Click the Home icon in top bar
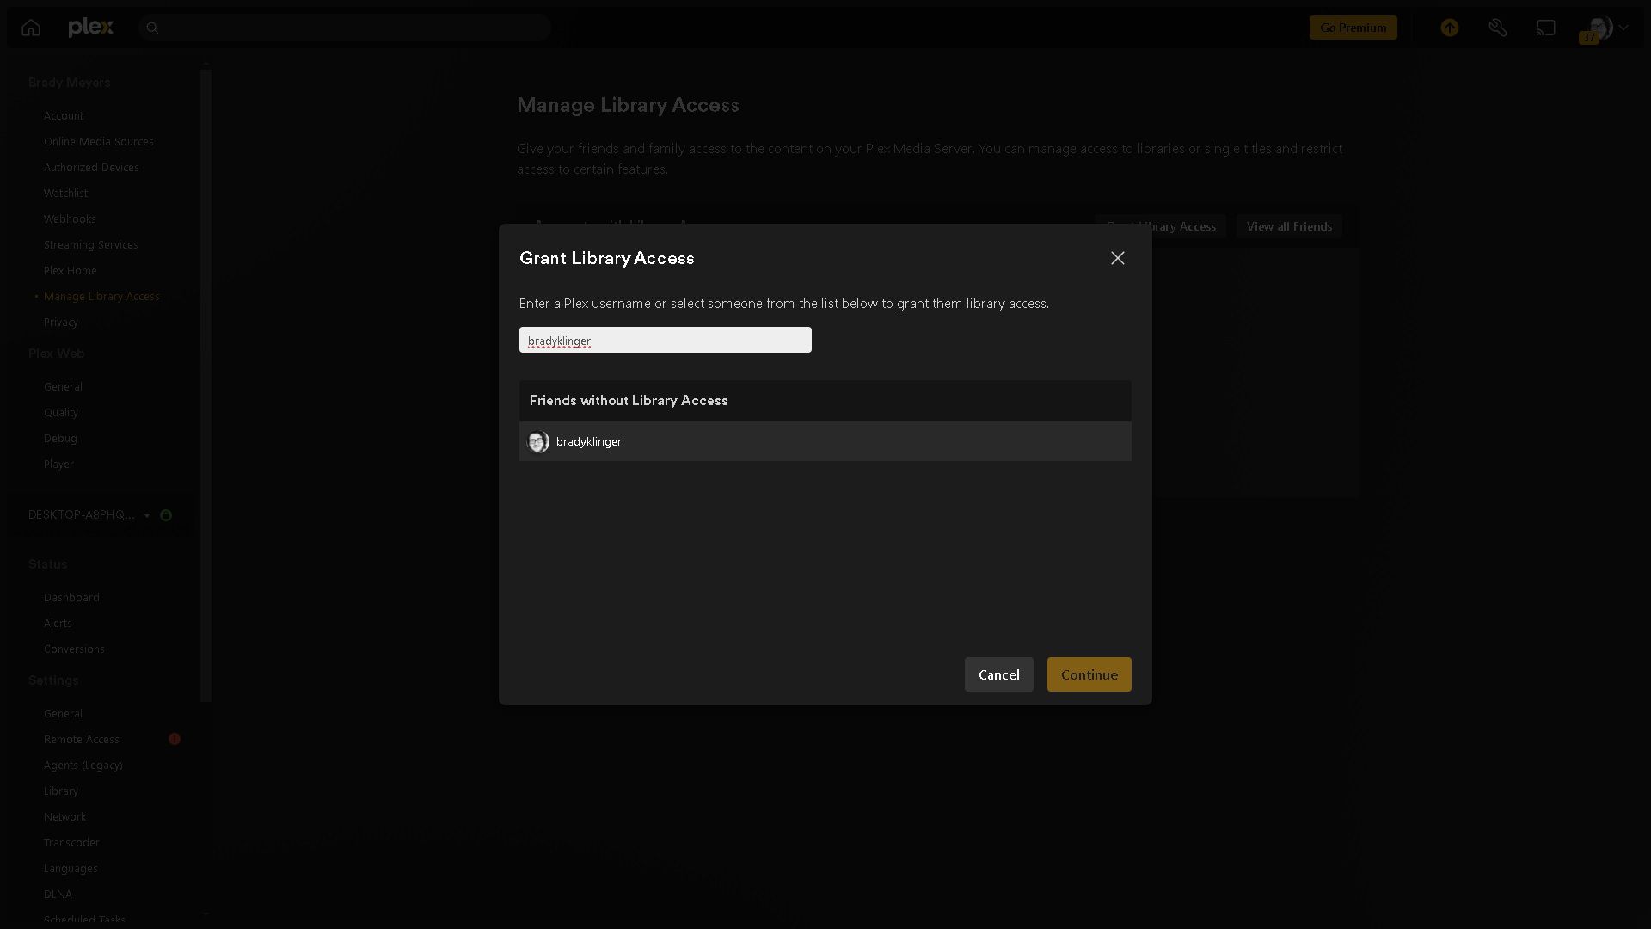 coord(31,28)
